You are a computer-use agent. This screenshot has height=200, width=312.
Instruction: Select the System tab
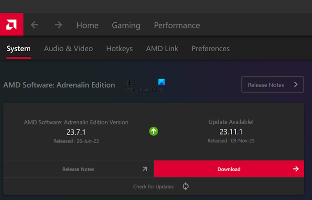19,48
